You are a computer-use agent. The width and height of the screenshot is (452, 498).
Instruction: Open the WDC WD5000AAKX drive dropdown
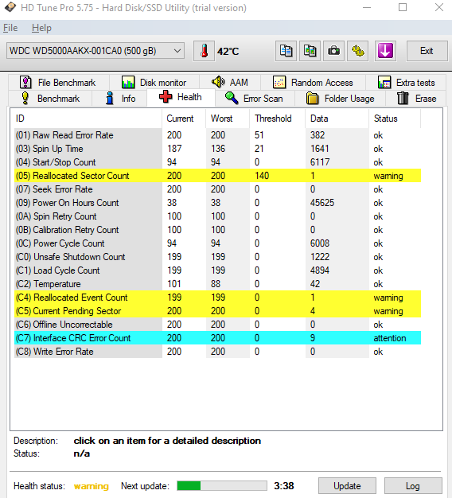click(95, 51)
